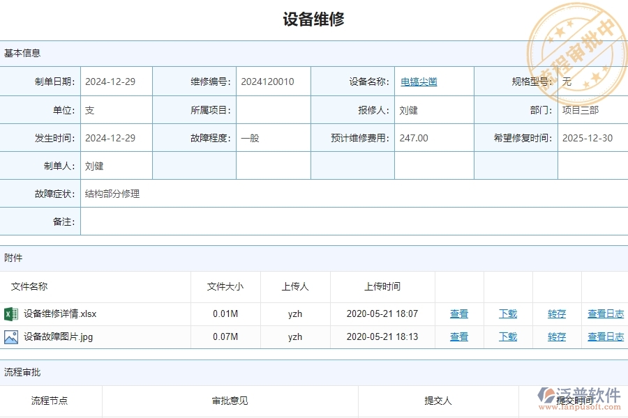Click 下载 to download 设备故障图片.jpg
Screen dimensions: 628x418
[507, 336]
